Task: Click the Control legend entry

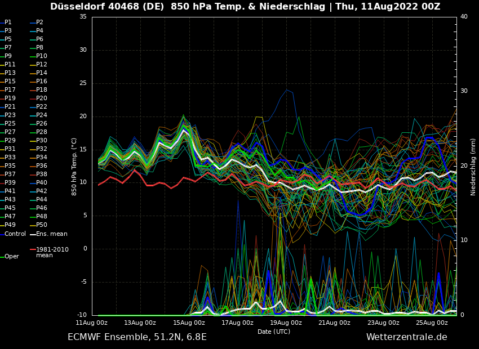Action: pyautogui.click(x=15, y=234)
